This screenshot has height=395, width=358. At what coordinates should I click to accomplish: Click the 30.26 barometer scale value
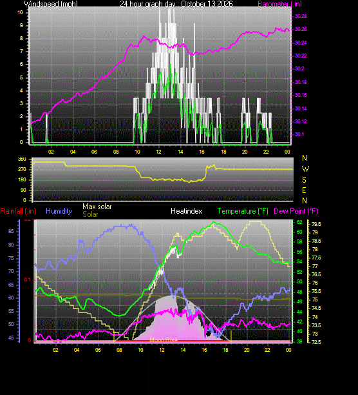(x=301, y=29)
